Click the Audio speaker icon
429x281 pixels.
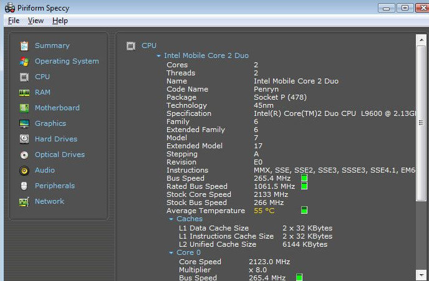24,171
